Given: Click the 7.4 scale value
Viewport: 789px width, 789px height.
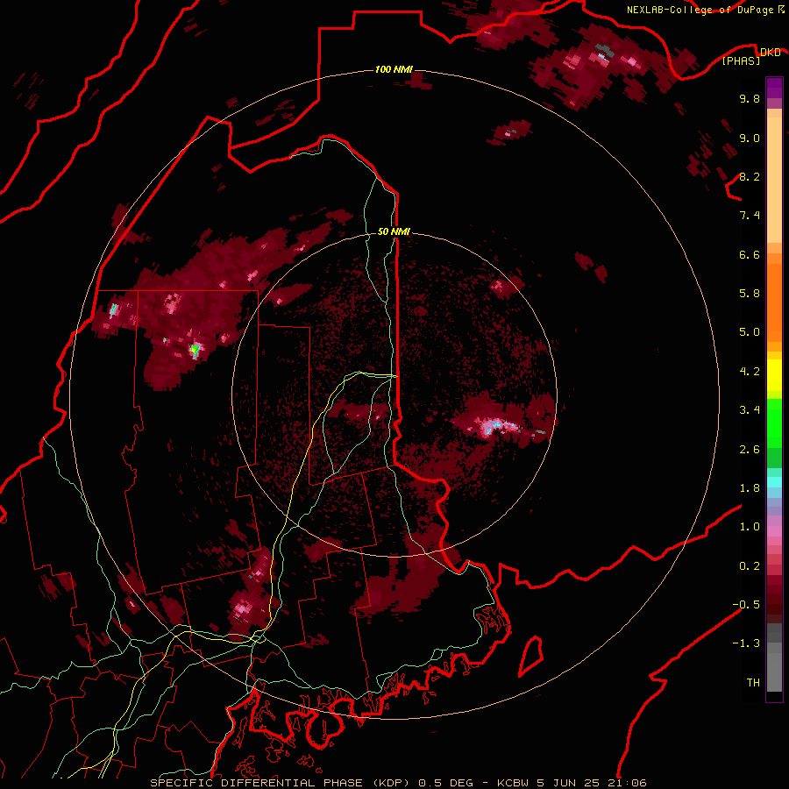Looking at the screenshot, I should (x=750, y=216).
